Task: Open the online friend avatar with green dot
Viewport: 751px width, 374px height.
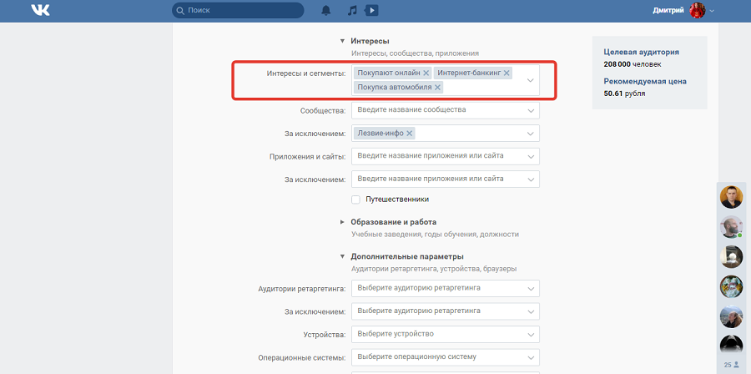Action: pos(731,227)
